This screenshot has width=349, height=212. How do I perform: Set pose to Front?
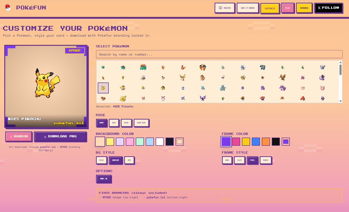click(x=102, y=123)
